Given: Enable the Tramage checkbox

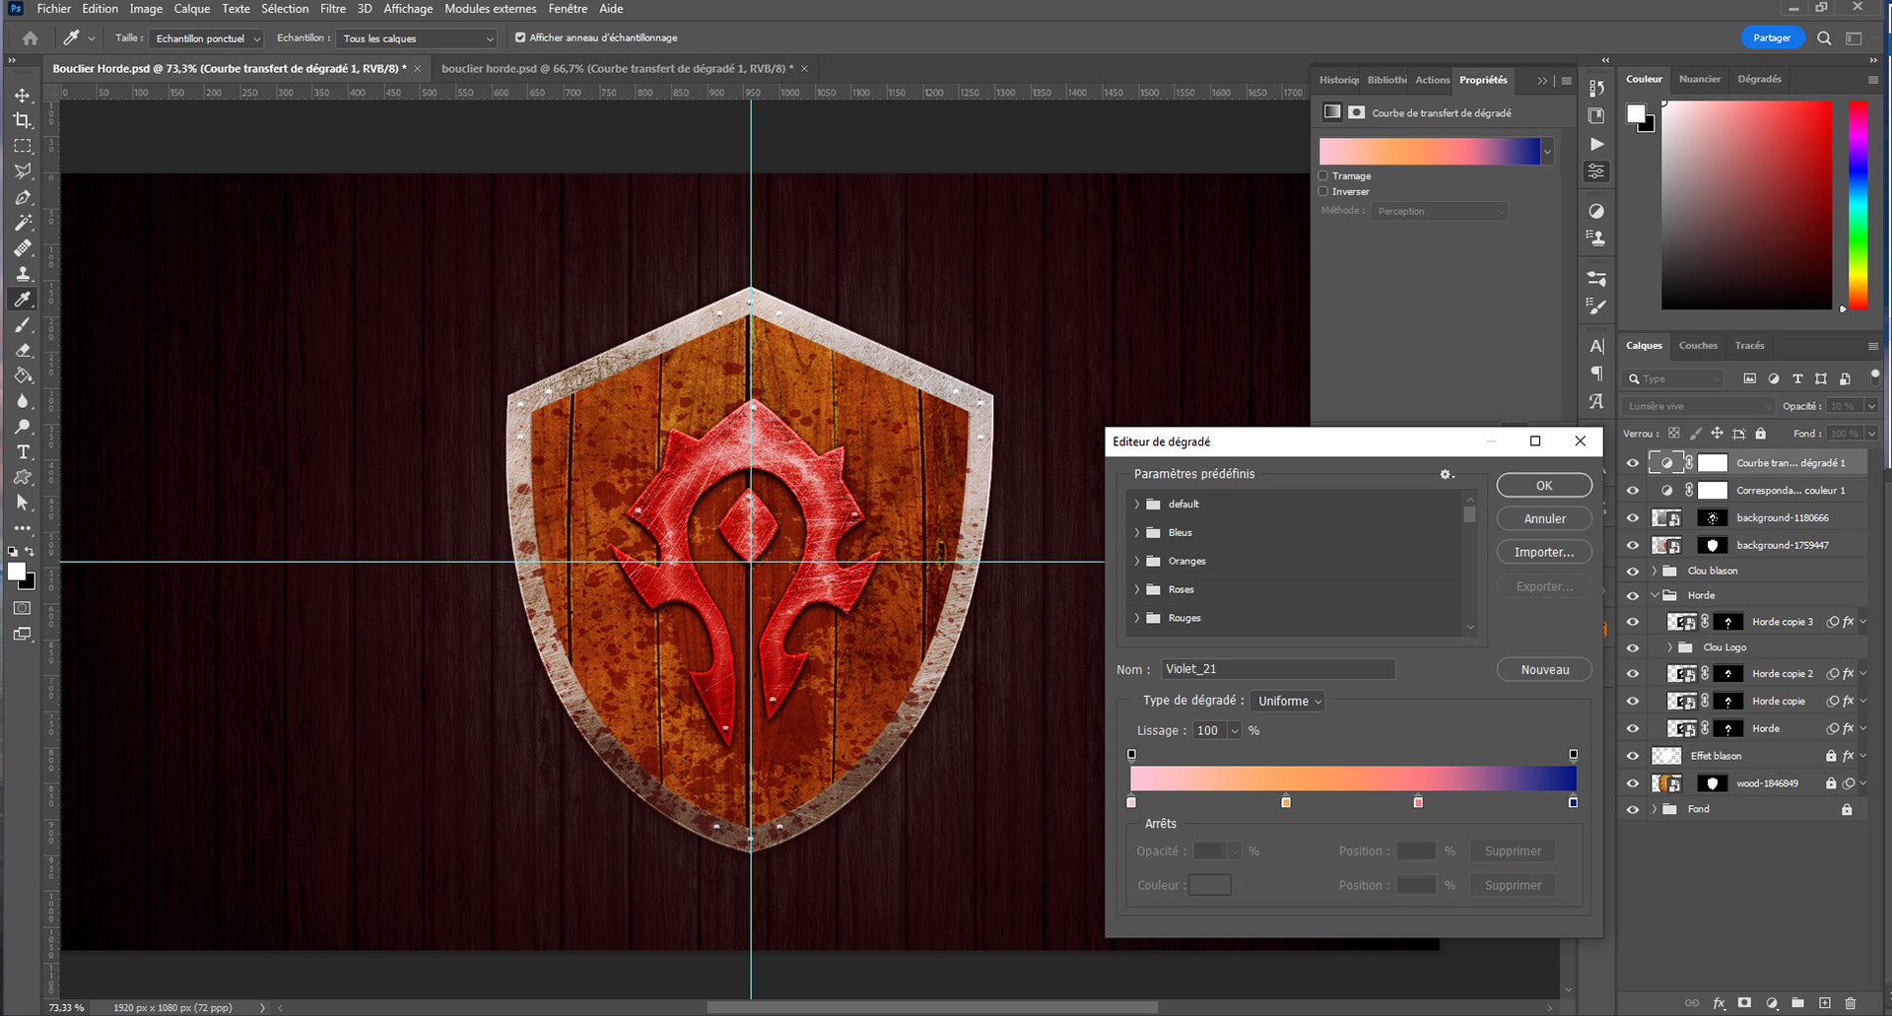Looking at the screenshot, I should (1323, 176).
